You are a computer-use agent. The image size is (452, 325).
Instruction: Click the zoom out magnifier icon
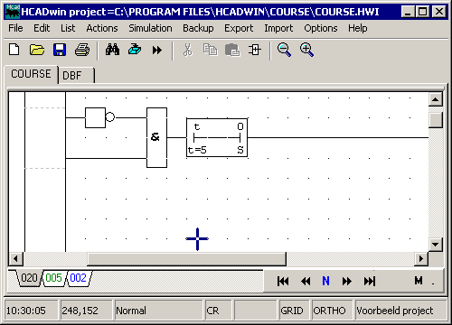tap(284, 50)
